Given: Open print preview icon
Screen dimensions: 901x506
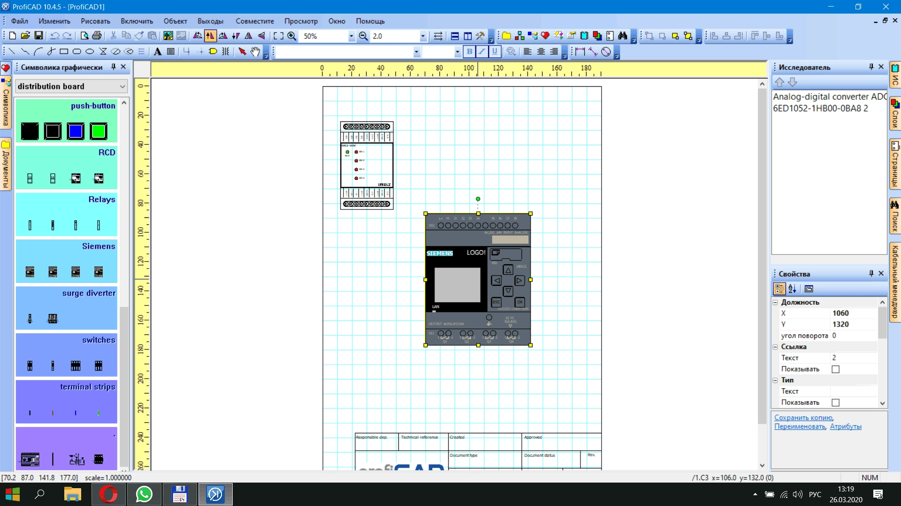Looking at the screenshot, I should click(x=84, y=36).
